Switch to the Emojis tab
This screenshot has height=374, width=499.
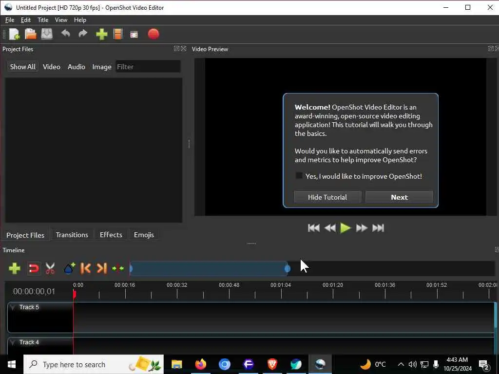point(144,235)
